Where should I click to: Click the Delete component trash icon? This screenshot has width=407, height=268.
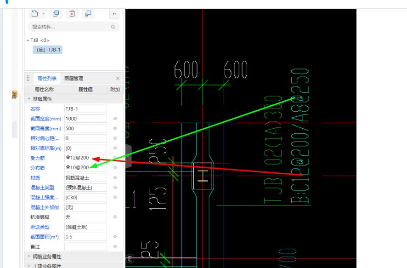pyautogui.click(x=72, y=13)
